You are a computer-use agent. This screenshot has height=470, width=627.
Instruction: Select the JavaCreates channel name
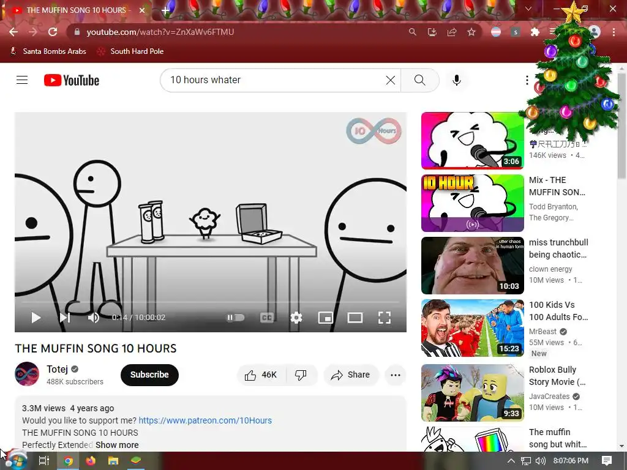pyautogui.click(x=549, y=396)
